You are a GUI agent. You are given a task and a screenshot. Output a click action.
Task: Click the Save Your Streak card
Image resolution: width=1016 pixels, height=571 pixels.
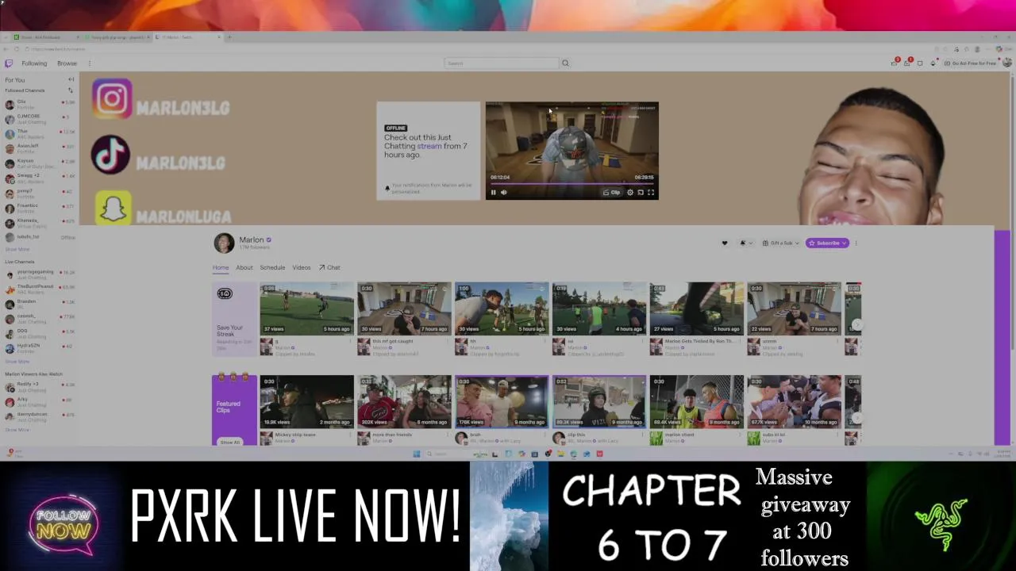point(234,320)
